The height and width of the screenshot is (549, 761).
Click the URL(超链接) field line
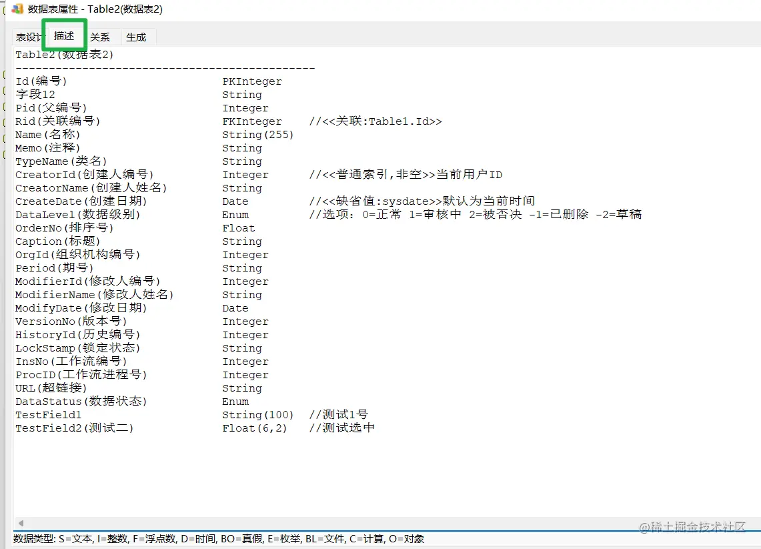[51, 388]
